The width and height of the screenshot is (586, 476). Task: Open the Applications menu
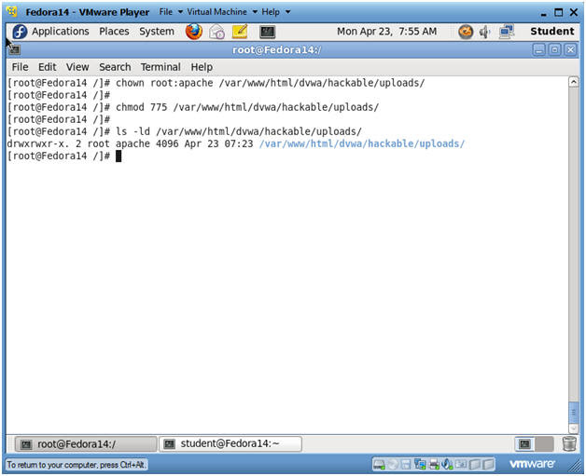pos(60,32)
